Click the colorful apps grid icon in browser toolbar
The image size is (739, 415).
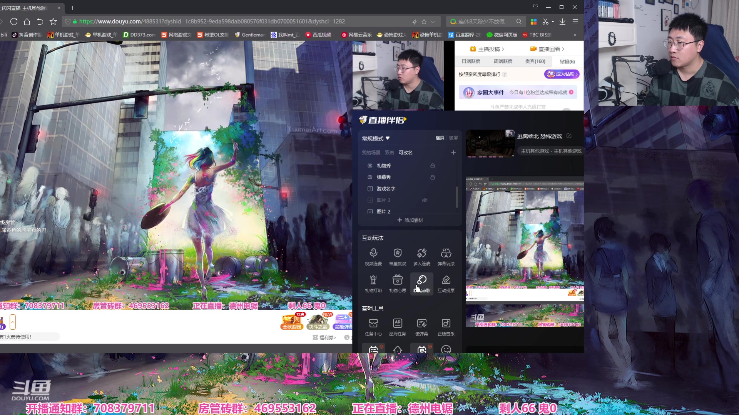pyautogui.click(x=533, y=22)
